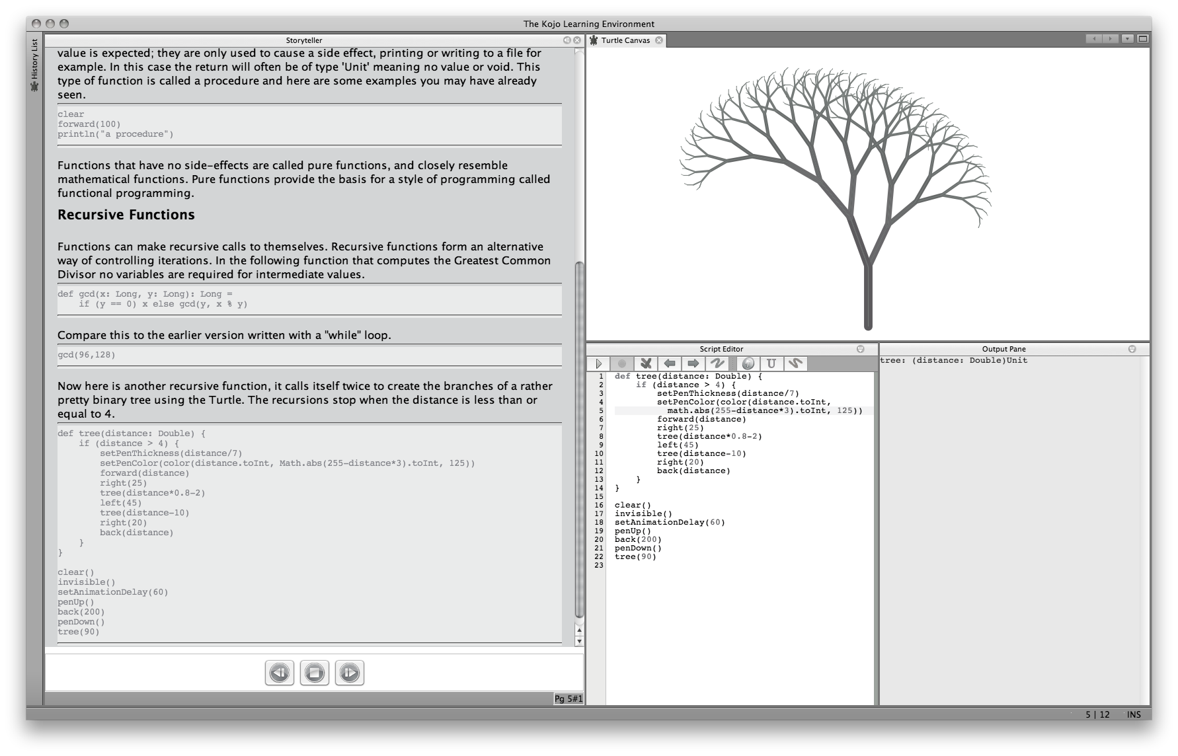This screenshot has height=756, width=1178.
Task: Click the def gcd code example block
Action: point(309,299)
